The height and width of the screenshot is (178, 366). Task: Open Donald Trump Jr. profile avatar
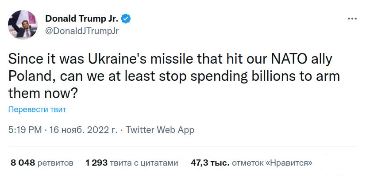[x=23, y=25]
